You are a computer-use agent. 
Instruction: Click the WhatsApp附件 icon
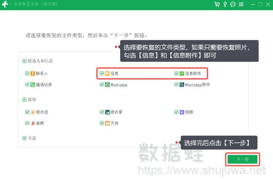tap(182, 84)
